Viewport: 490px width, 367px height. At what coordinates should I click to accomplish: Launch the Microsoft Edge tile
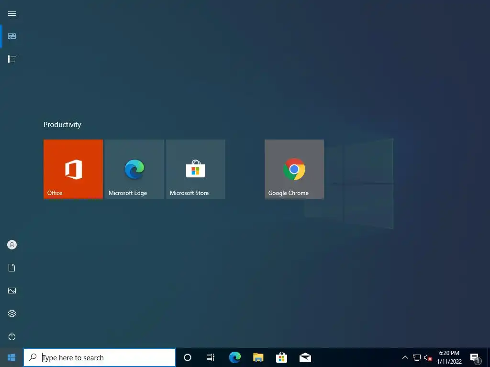[x=134, y=169]
